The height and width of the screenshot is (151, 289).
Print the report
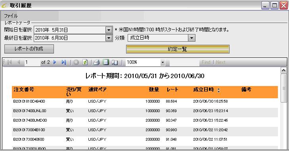97,62
